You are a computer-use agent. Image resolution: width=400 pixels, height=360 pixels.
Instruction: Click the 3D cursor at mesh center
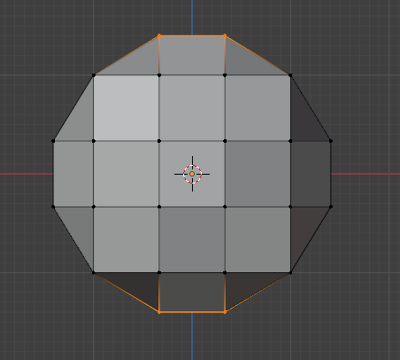pyautogui.click(x=192, y=174)
